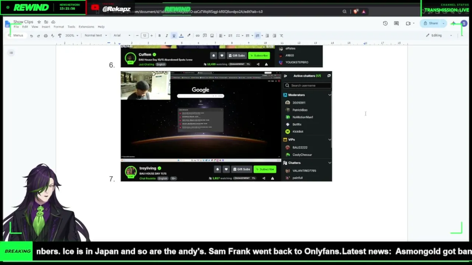Clear formatting from the selection
This screenshot has height=265, width=472.
point(281,36)
